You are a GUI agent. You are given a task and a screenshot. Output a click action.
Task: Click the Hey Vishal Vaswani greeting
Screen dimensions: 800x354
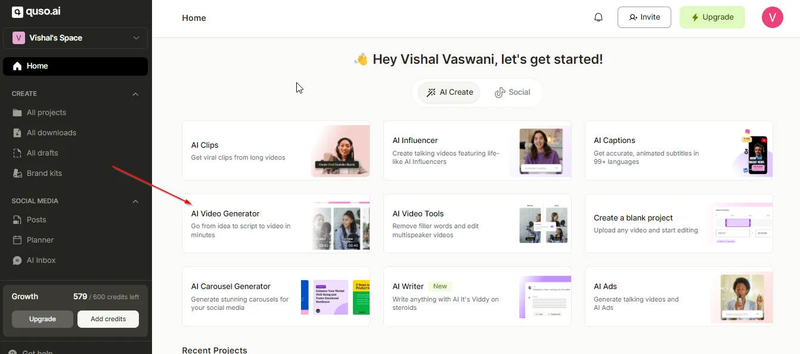[478, 60]
